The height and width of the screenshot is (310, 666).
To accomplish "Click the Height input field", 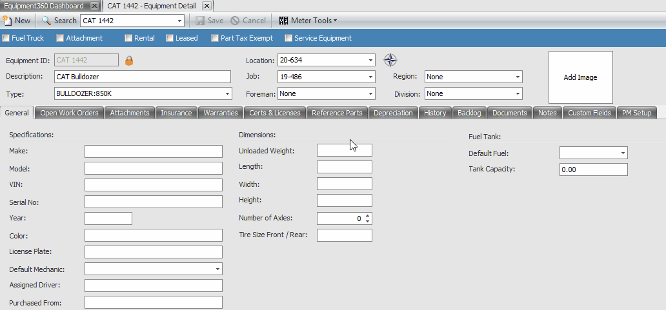I will [345, 200].
